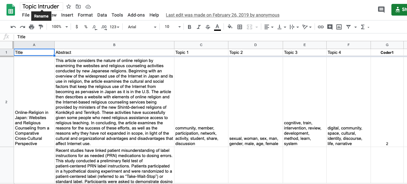Check cloud document status icon
This screenshot has width=407, height=184.
(x=88, y=6)
